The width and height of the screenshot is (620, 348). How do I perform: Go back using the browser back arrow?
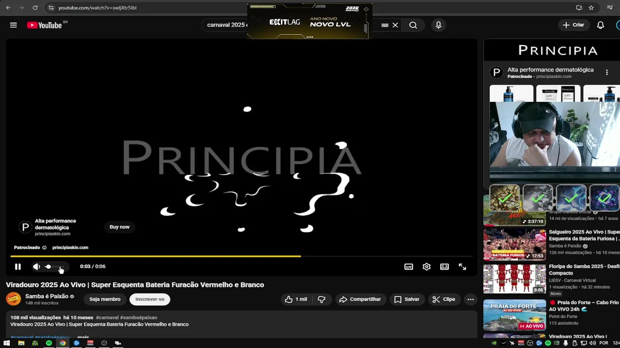(8, 8)
